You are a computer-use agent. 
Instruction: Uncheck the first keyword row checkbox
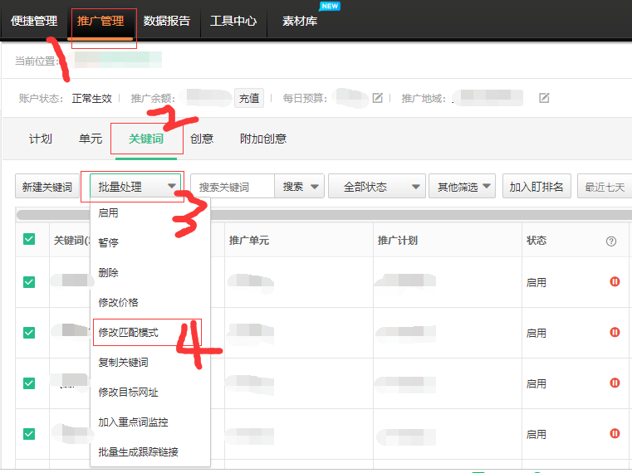tap(29, 282)
